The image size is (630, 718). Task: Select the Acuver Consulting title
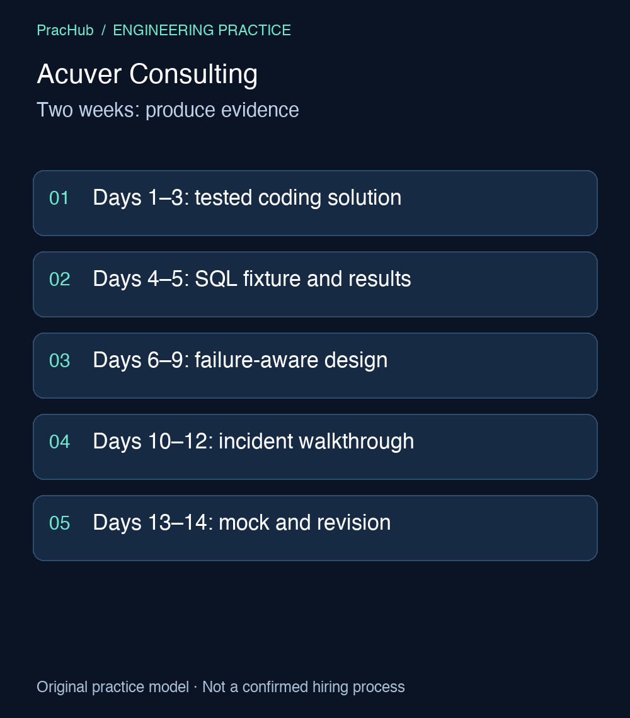147,74
